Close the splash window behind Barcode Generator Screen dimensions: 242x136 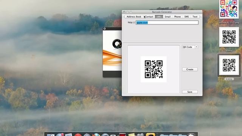click(x=105, y=29)
